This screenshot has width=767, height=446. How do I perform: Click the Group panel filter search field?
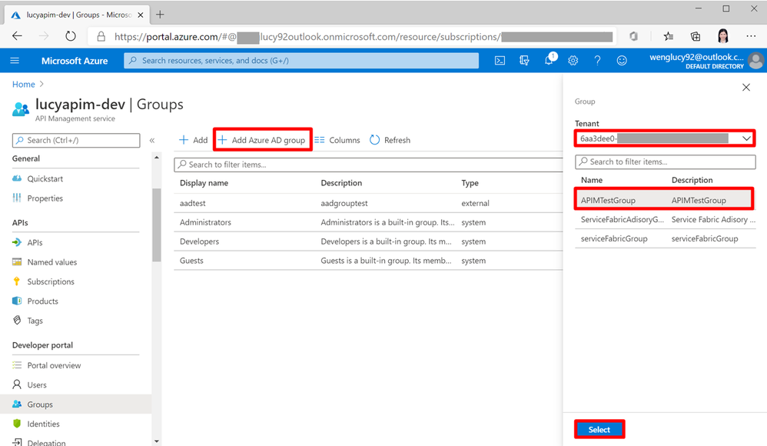click(666, 161)
